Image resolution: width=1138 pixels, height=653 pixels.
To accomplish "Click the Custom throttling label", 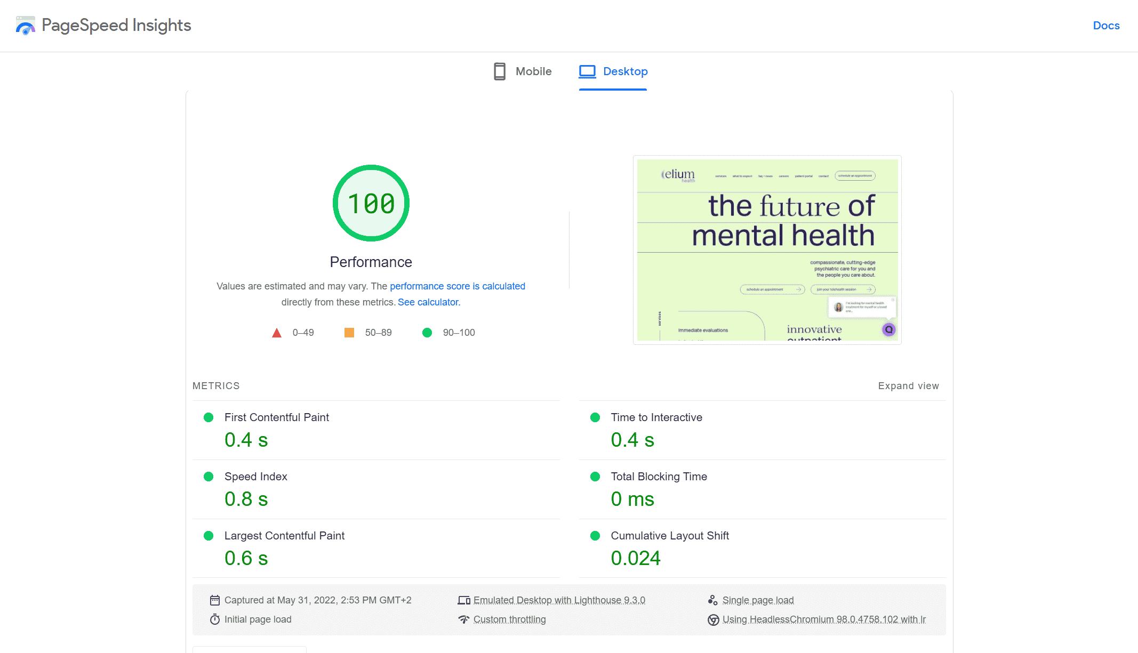I will (x=510, y=619).
